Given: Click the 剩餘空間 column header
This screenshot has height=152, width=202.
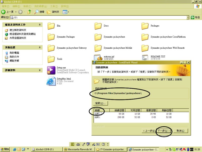Looking at the screenshot, I should click(165, 110).
